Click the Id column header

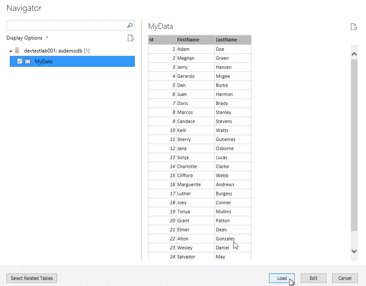(162, 40)
